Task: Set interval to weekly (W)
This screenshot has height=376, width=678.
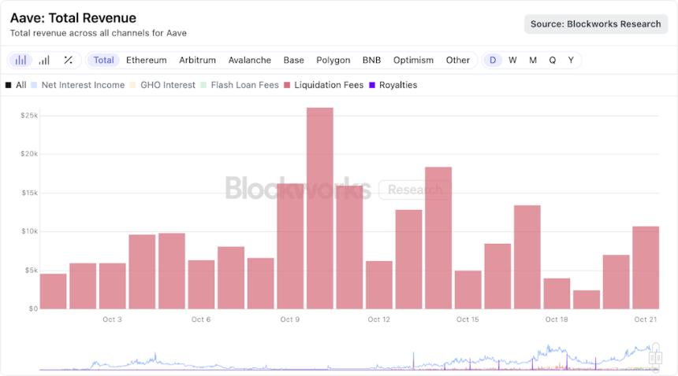Action: (x=512, y=60)
